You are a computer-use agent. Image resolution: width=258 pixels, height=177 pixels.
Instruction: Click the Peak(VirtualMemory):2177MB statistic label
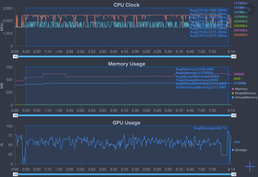[201, 87]
